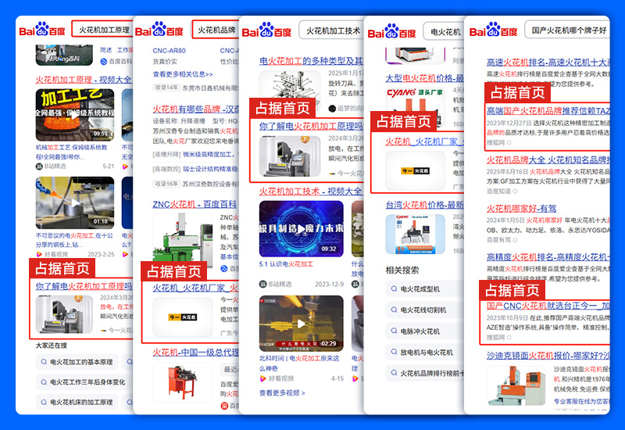625x430 pixels.
Task: Click the magnifier icon next to 火花机品牌排行榜前十
Action: [394, 373]
